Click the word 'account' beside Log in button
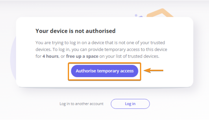Screen dimensions: 209x122 coord(96,104)
